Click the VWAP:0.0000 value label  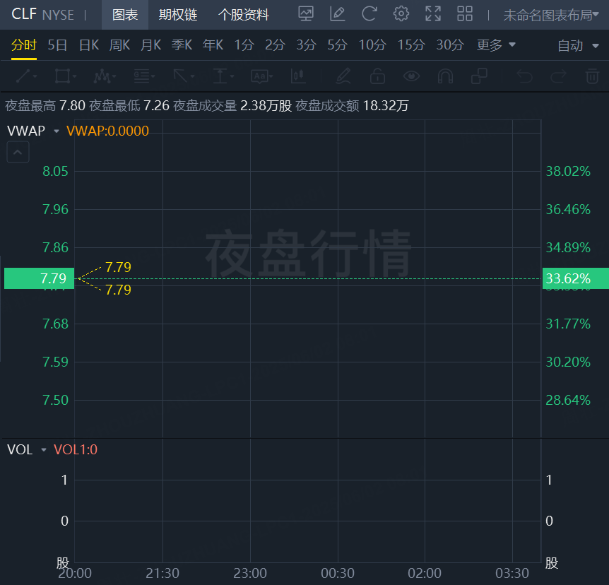tap(107, 131)
